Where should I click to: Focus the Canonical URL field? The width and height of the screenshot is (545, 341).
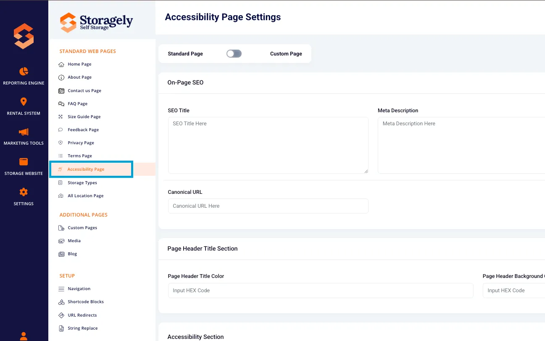click(x=268, y=206)
